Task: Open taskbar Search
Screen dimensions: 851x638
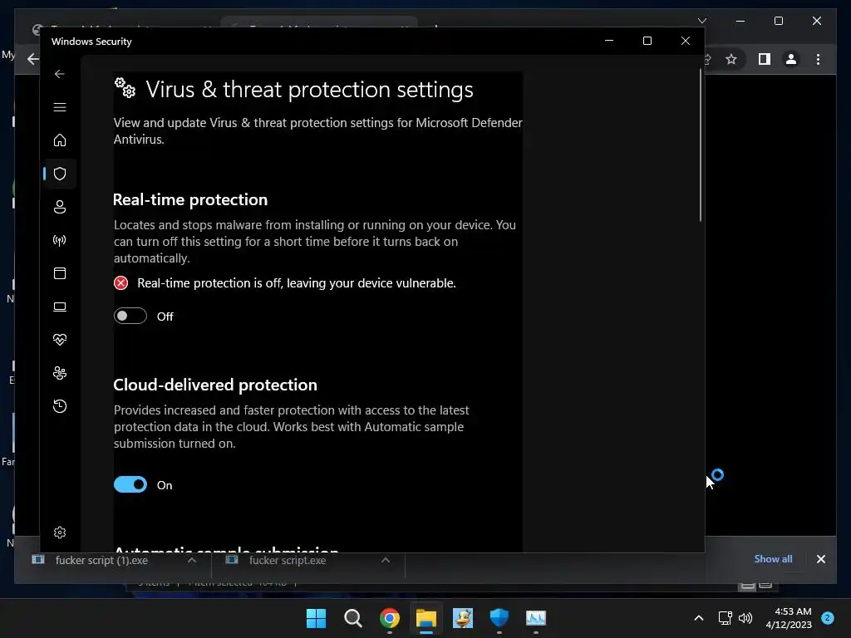Action: pyautogui.click(x=352, y=618)
